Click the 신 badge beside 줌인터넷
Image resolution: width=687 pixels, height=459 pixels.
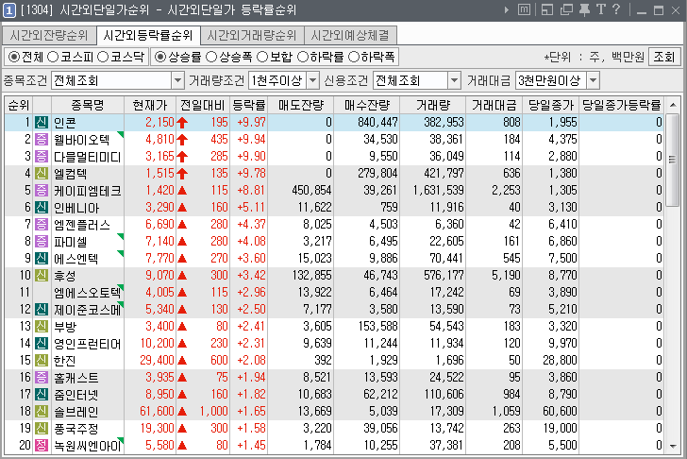tap(42, 395)
